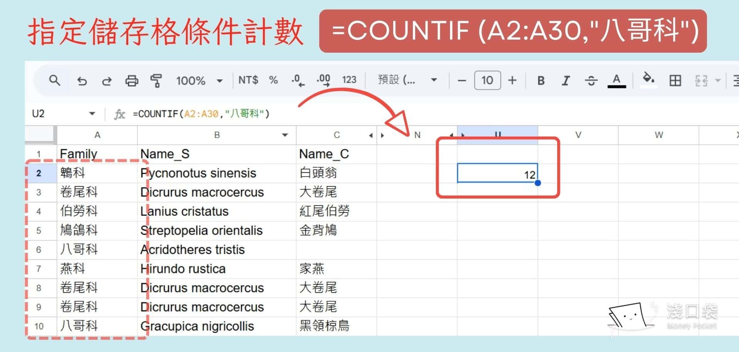739x352 pixels.
Task: Click the fx function icon
Action: (120, 114)
